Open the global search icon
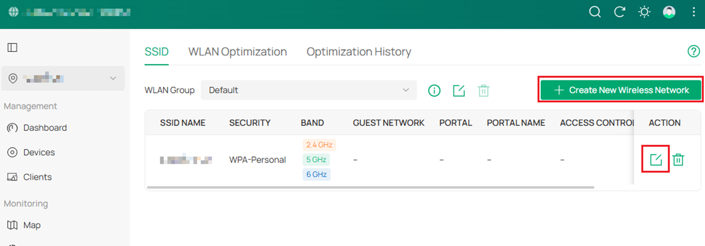Viewport: 705px width, 246px height. [x=595, y=12]
